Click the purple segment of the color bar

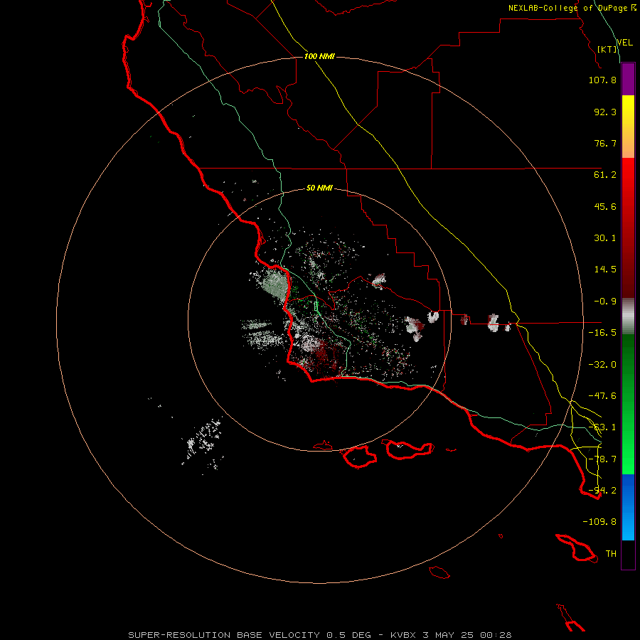628,79
